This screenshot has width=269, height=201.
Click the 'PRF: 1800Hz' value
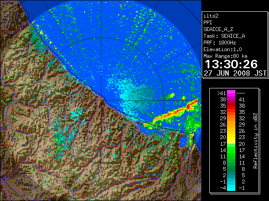click(220, 43)
